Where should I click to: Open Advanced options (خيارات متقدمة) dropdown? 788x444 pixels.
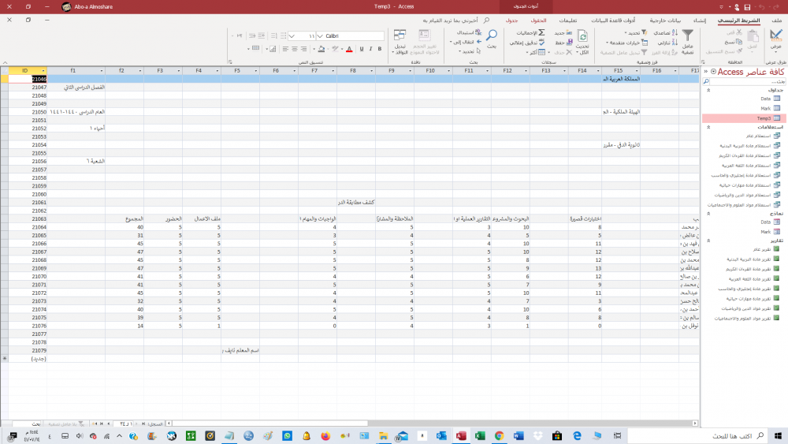coord(627,43)
